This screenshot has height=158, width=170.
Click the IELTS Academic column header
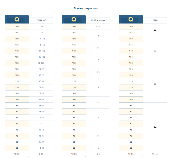pyautogui.click(x=98, y=20)
